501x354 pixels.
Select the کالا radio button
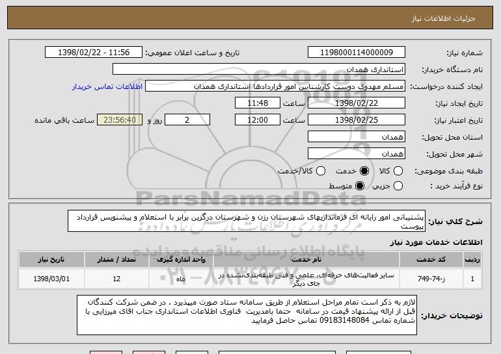pyautogui.click(x=398, y=171)
